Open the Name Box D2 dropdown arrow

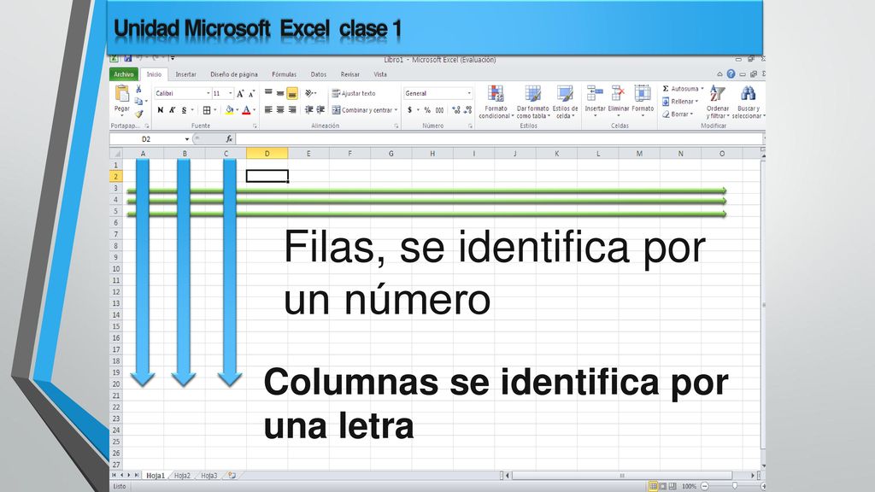[187, 139]
